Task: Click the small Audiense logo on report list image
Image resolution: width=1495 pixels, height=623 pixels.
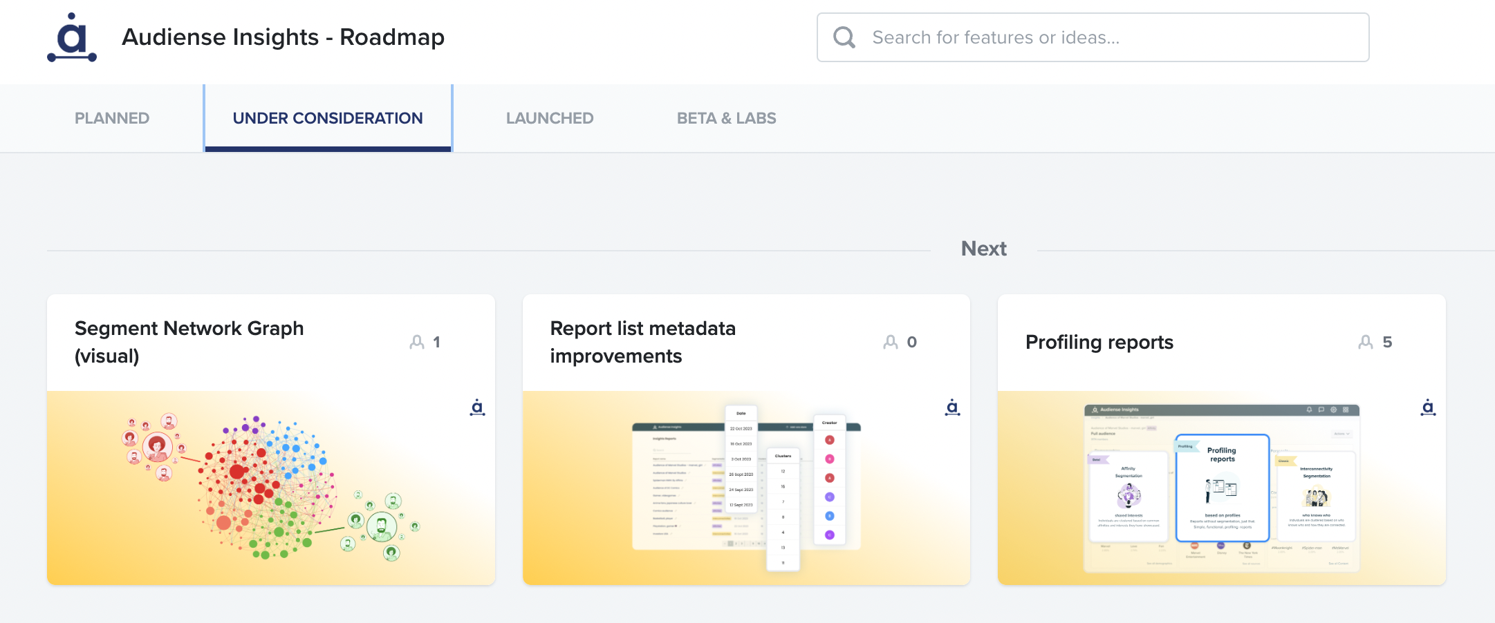Action: click(x=952, y=408)
